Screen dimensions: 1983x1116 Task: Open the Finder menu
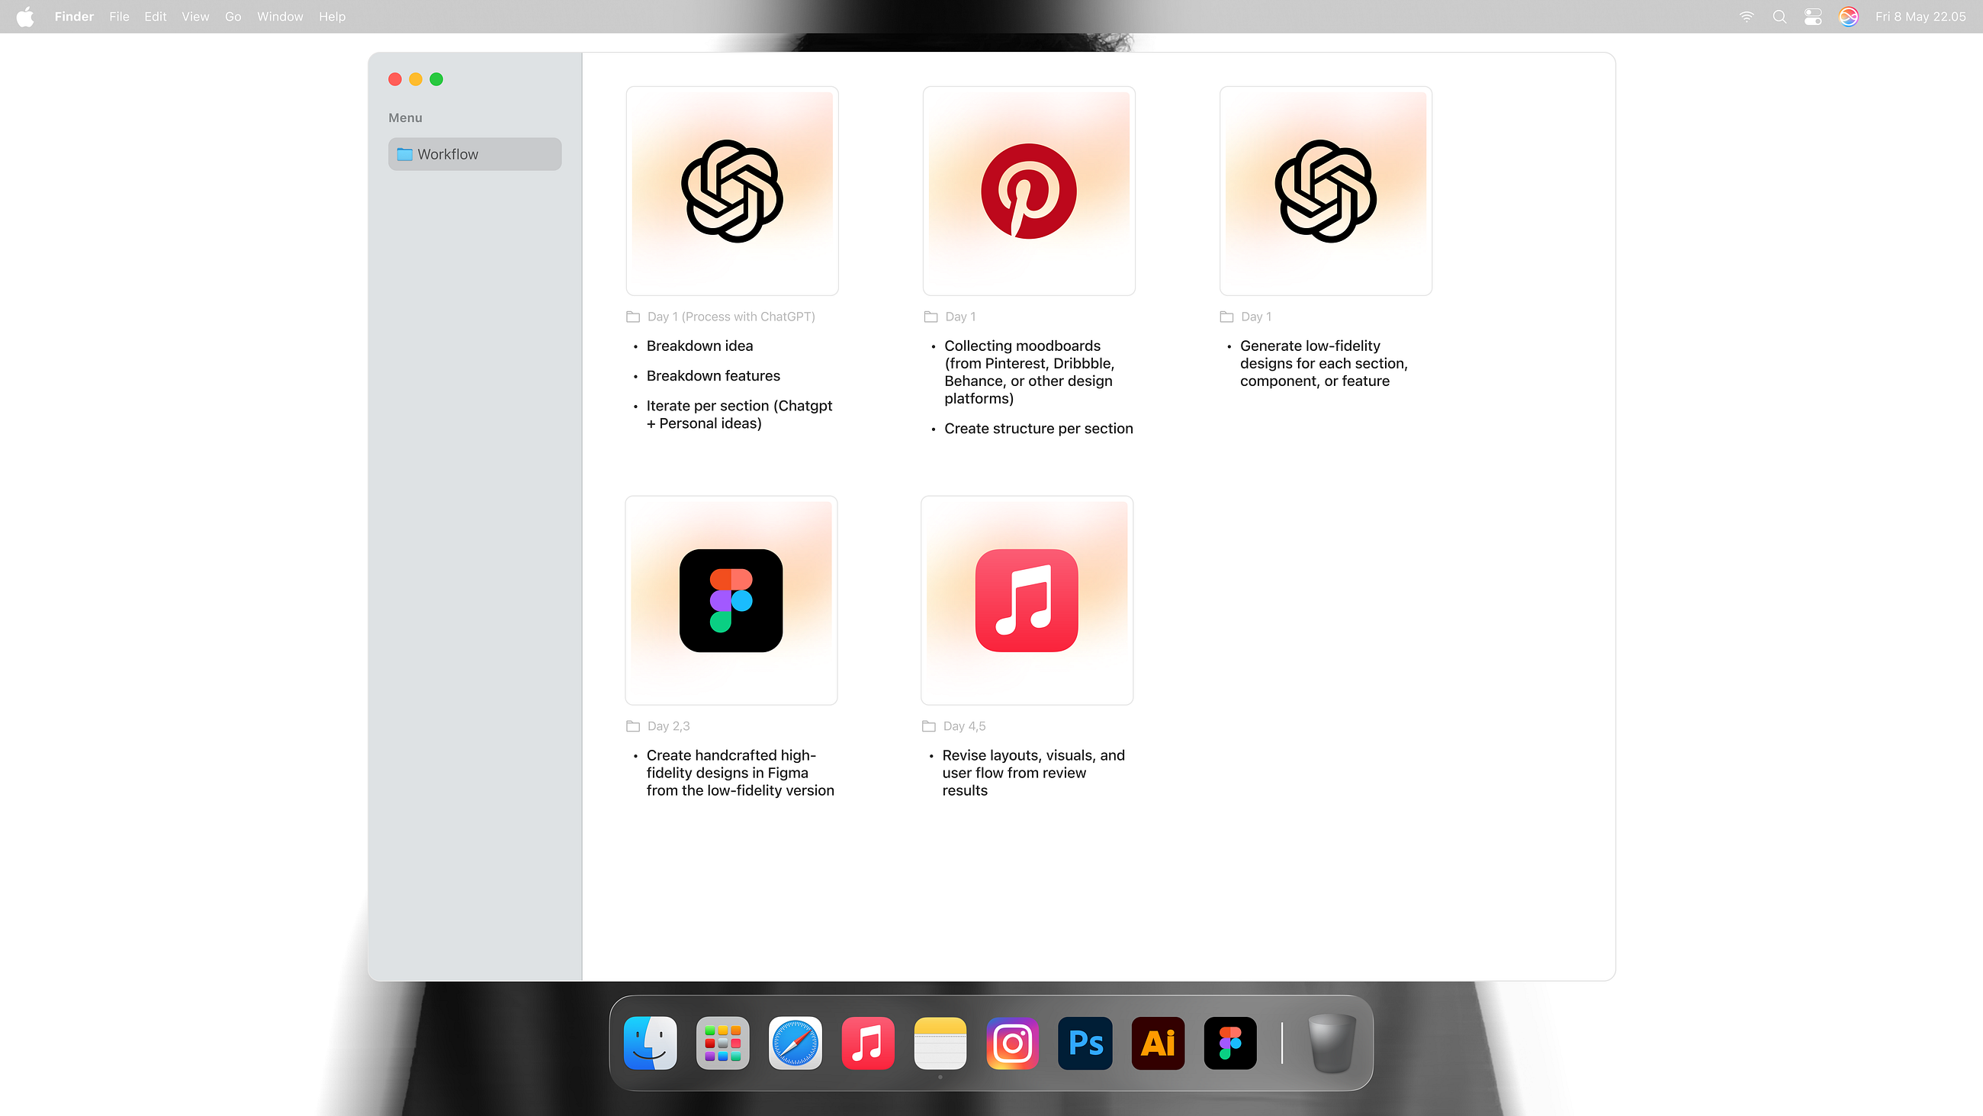pos(74,16)
